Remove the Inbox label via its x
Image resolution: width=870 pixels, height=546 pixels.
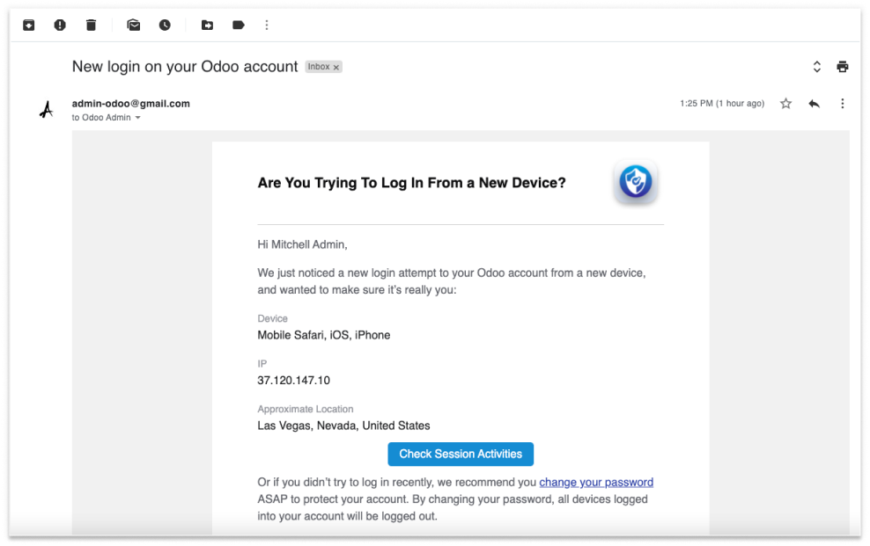point(336,68)
